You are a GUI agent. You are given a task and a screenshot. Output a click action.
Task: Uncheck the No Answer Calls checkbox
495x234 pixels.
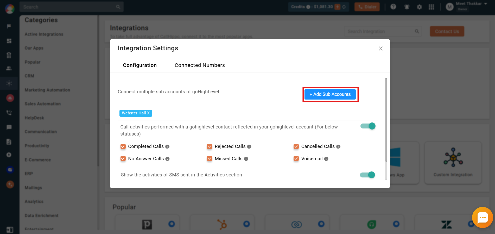pos(123,159)
